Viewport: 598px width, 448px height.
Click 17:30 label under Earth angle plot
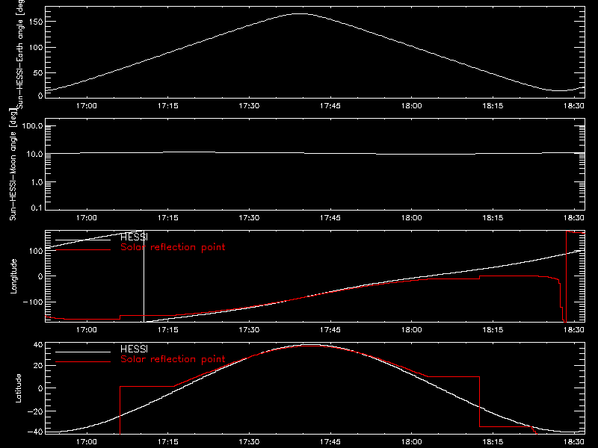point(249,106)
